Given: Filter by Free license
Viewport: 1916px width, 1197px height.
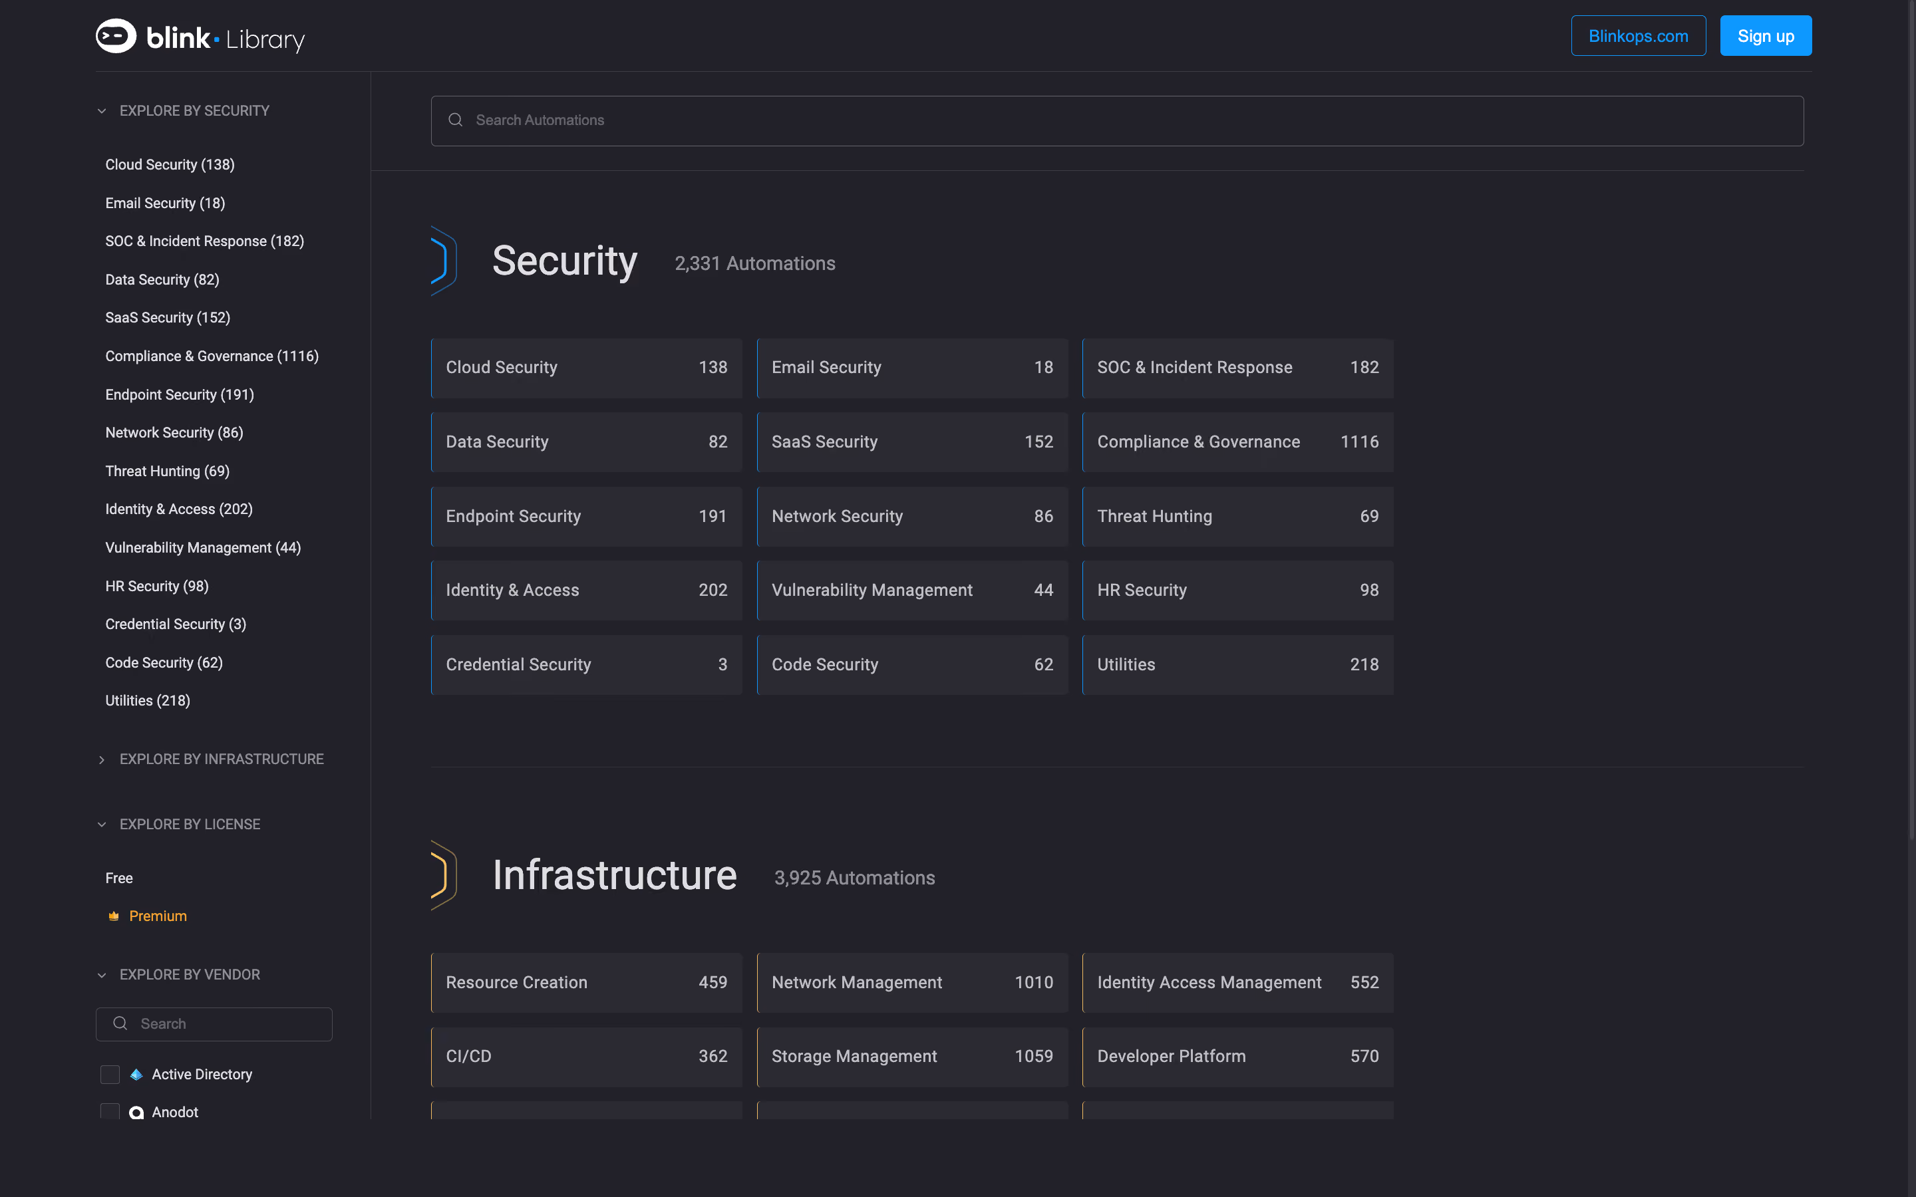Looking at the screenshot, I should pos(119,878).
